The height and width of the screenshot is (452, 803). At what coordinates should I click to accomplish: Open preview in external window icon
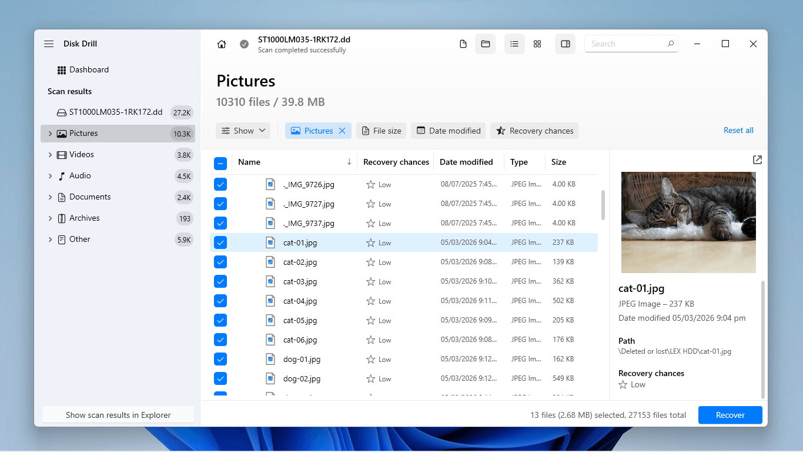[757, 159]
